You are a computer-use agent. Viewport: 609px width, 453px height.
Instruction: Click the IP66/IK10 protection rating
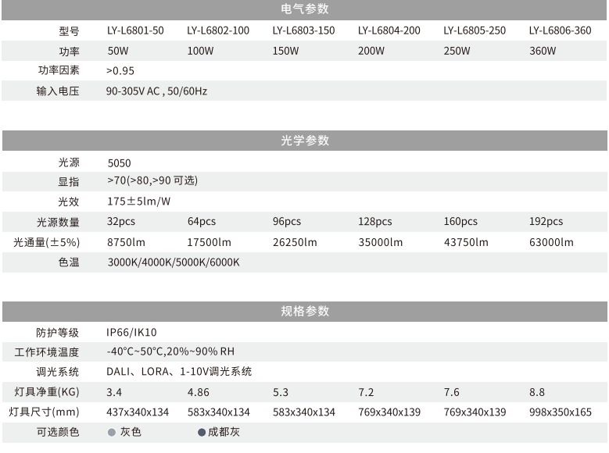(131, 332)
